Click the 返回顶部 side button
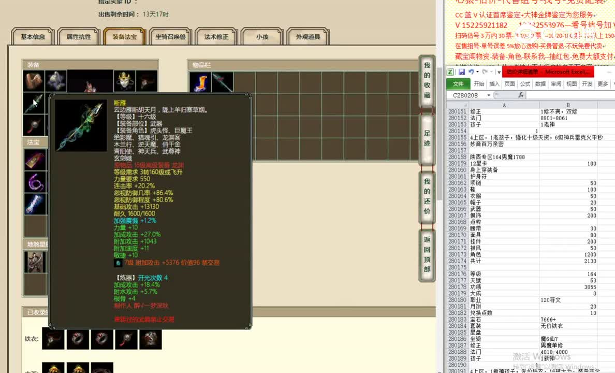Viewport: 615px width, 373px height. click(427, 254)
